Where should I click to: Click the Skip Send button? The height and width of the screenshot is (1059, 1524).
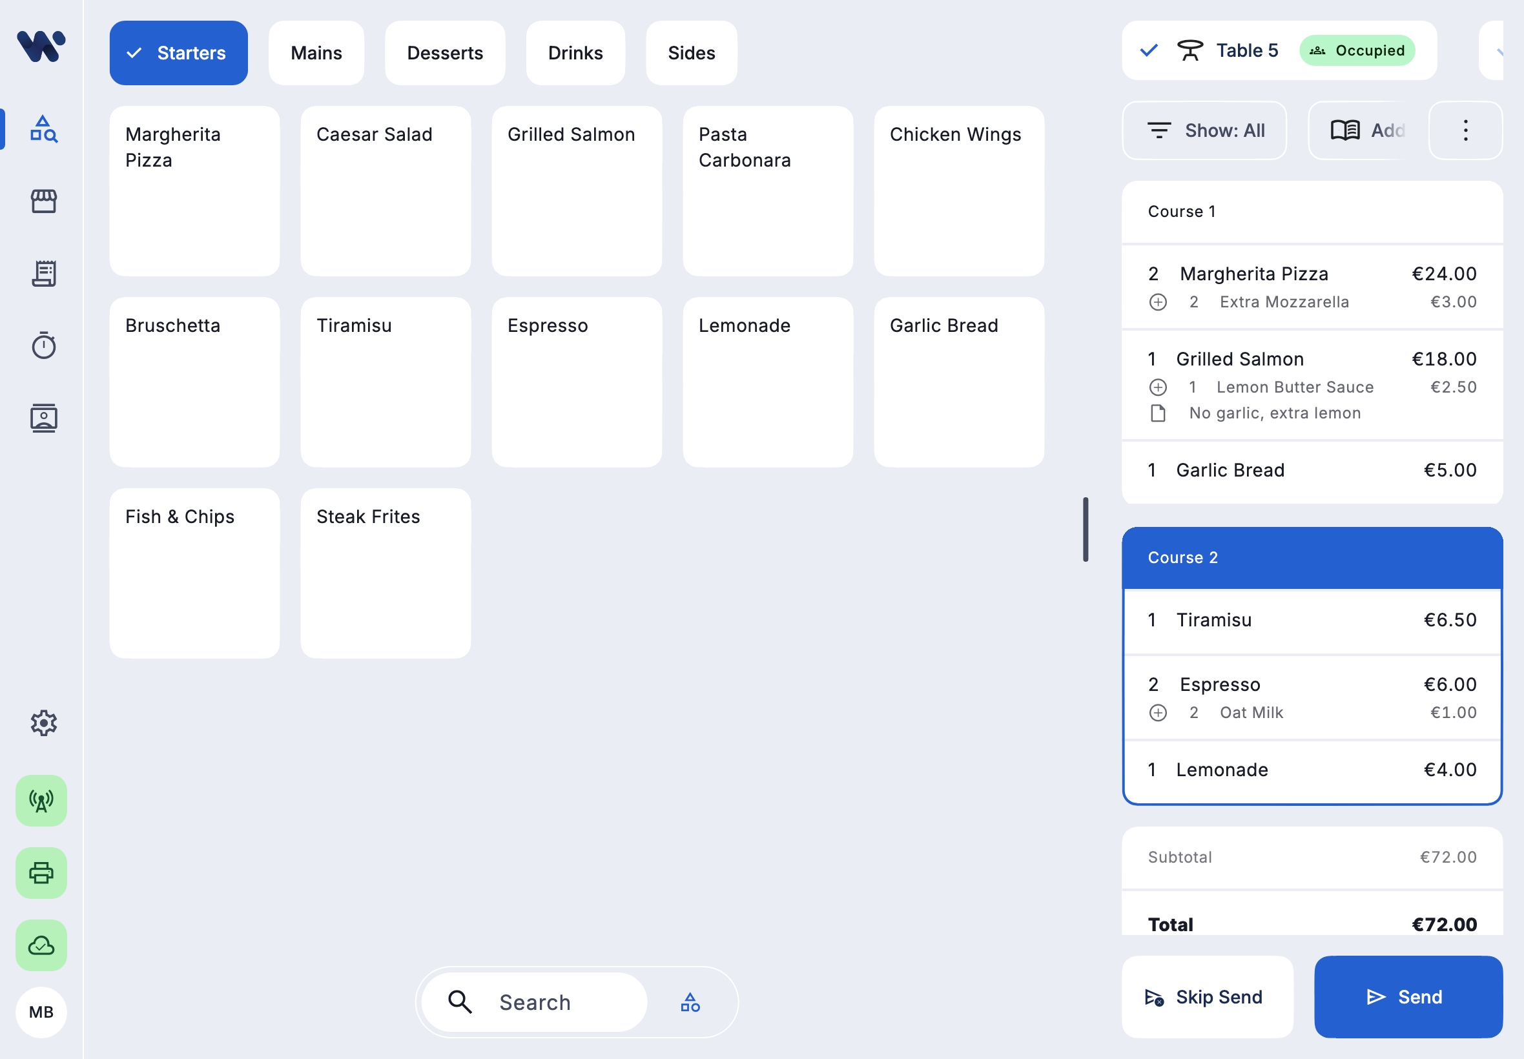(x=1207, y=996)
